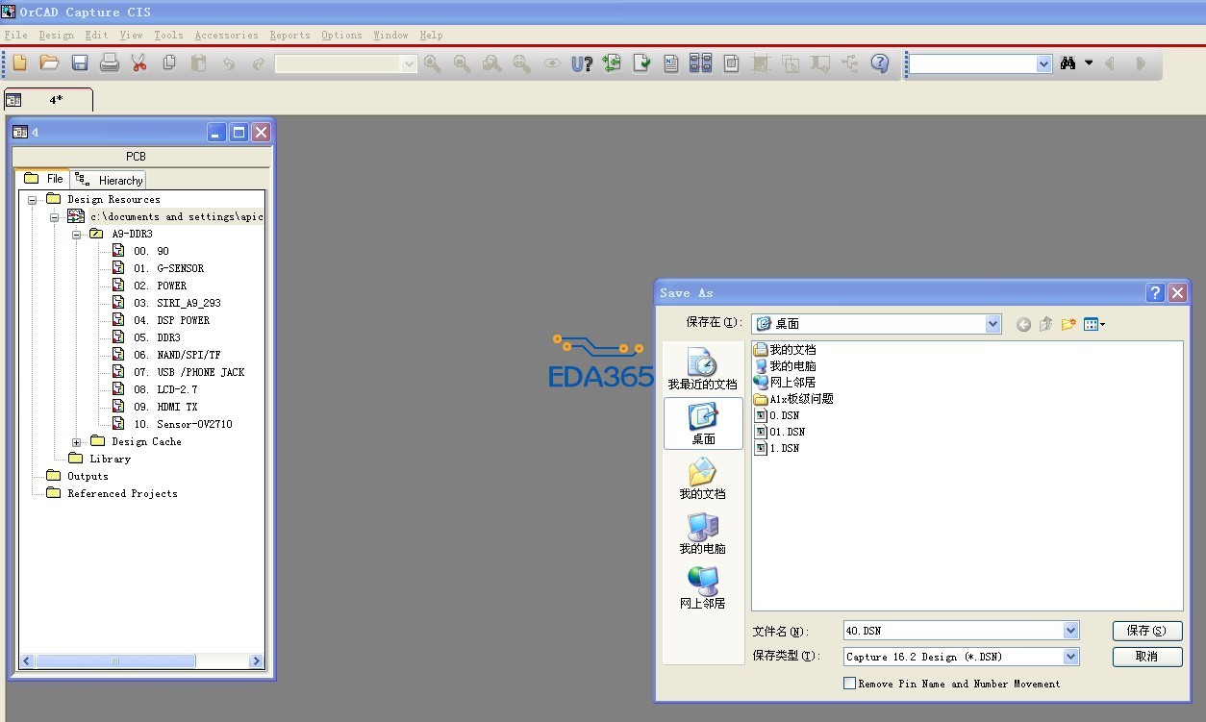Collapse the A9-DDR3 schematic folder
1206x722 pixels.
coord(77,234)
